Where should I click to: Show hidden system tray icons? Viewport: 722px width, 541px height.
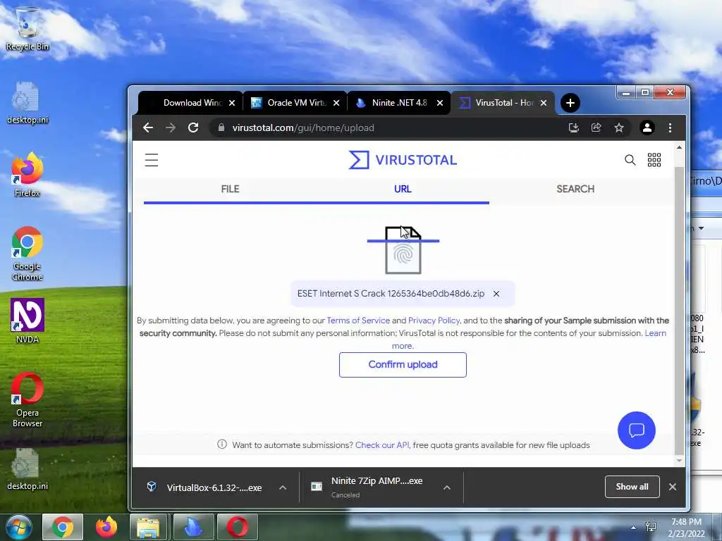(634, 528)
